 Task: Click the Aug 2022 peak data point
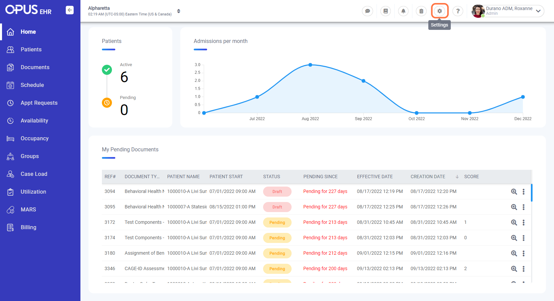point(310,65)
